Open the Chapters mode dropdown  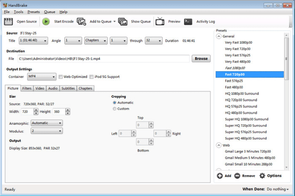(x=96, y=41)
